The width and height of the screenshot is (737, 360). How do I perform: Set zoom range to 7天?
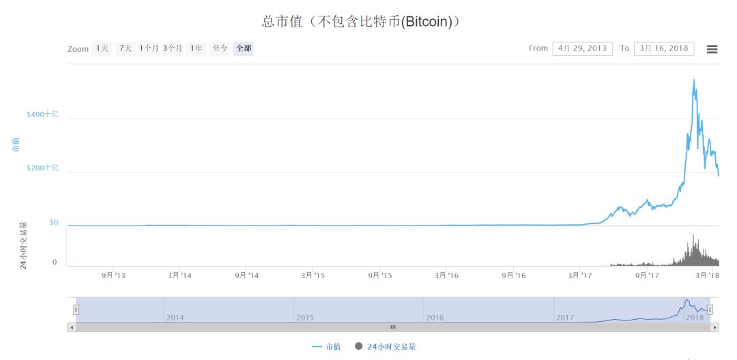click(x=124, y=48)
